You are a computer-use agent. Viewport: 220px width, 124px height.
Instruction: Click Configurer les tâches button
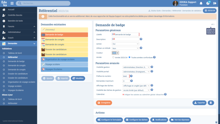(137, 120)
